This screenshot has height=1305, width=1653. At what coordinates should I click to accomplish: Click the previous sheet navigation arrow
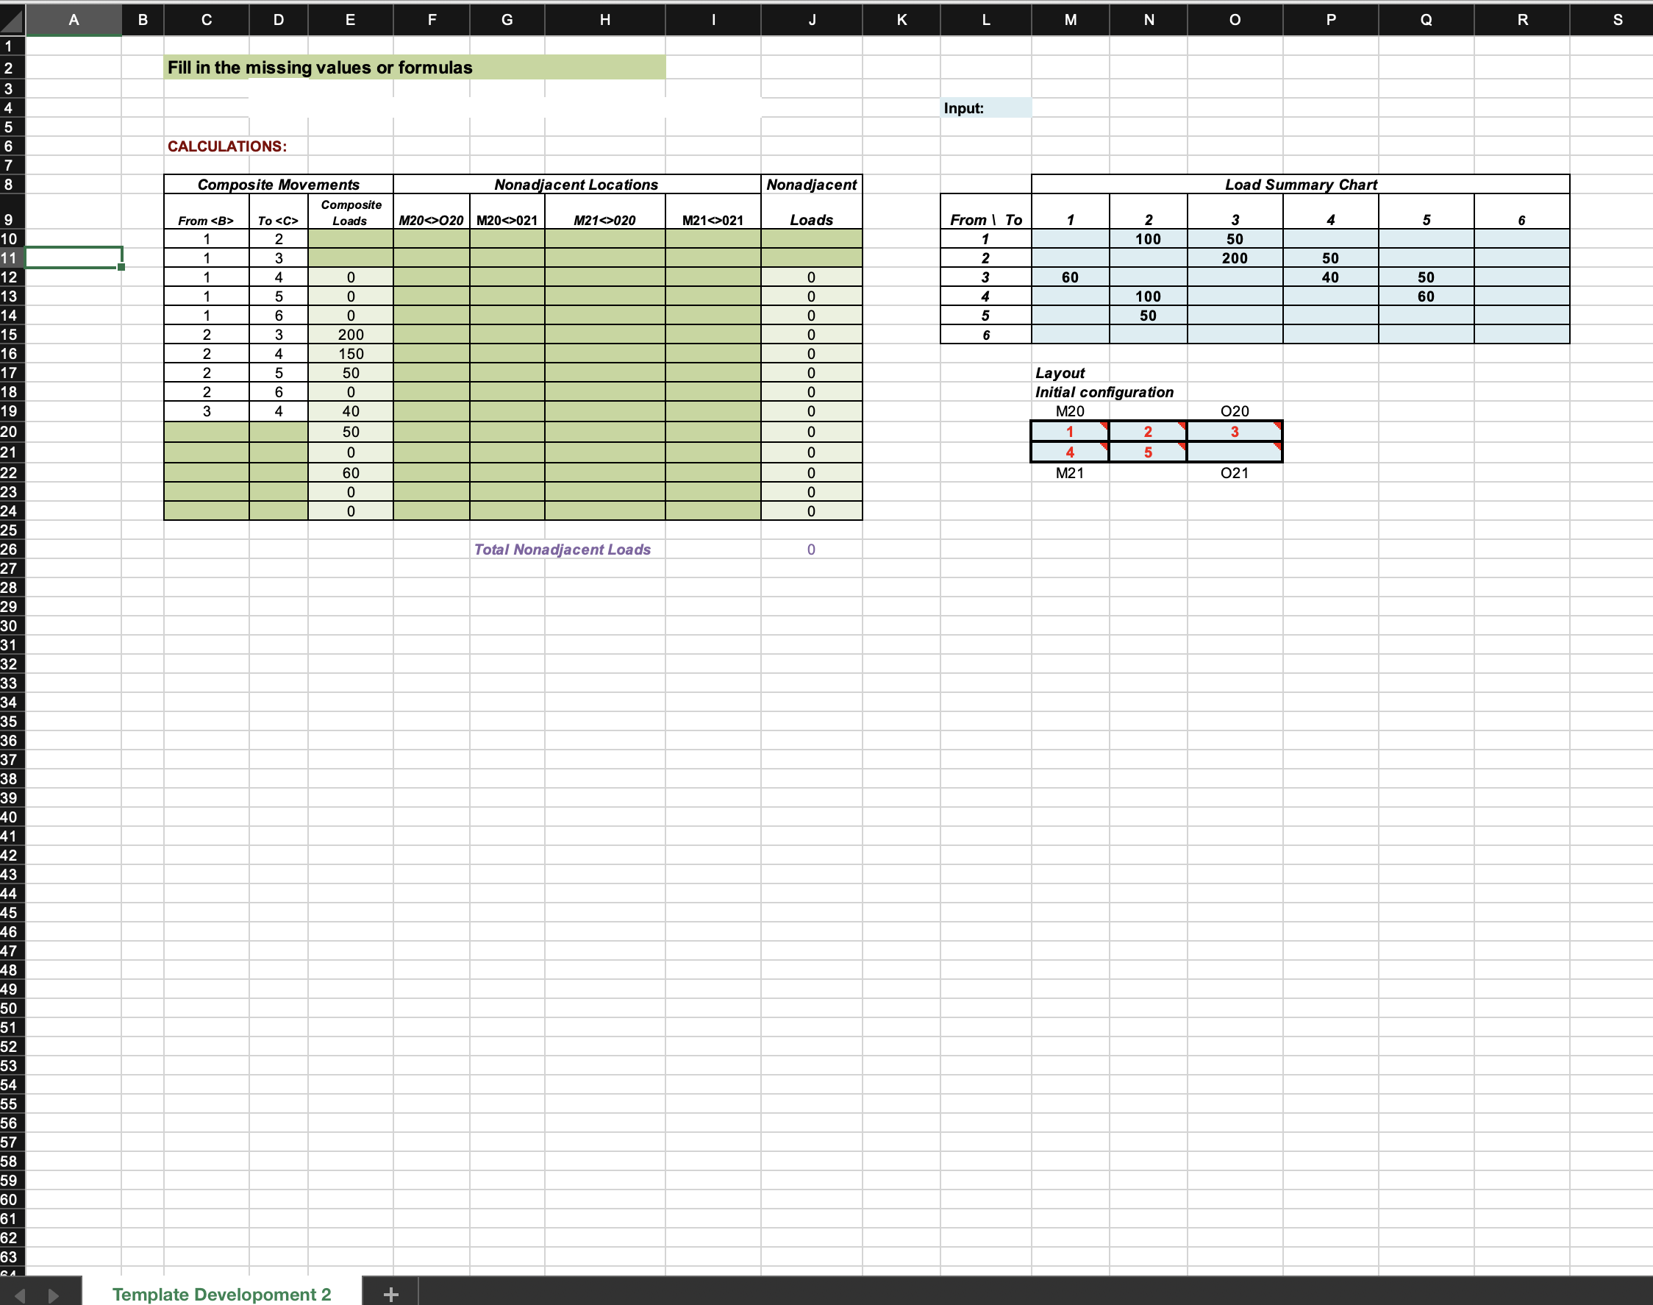21,1295
